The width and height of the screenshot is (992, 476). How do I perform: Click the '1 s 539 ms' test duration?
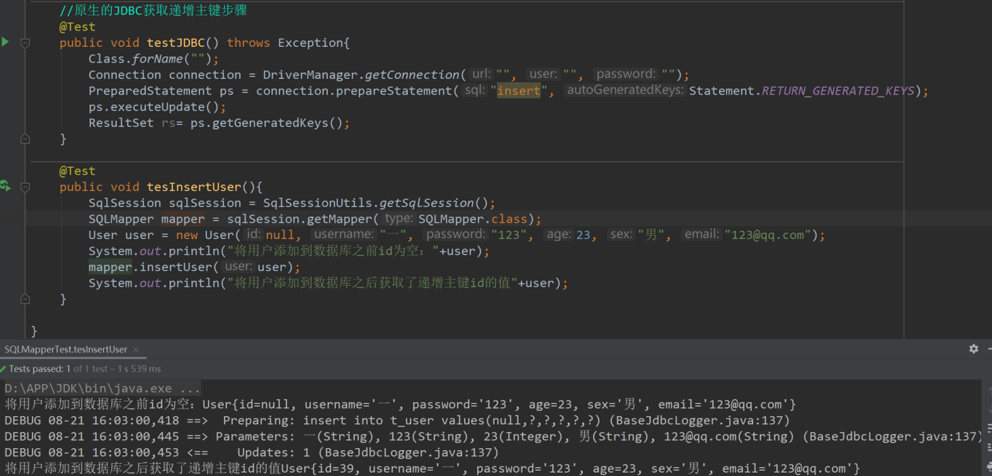pyautogui.click(x=138, y=369)
